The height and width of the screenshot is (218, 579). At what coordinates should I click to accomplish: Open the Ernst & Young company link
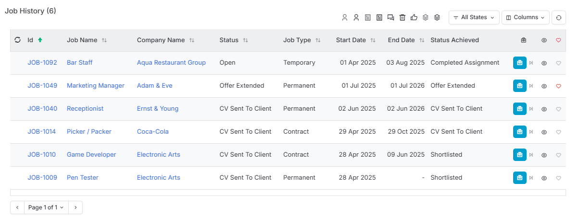pos(158,109)
